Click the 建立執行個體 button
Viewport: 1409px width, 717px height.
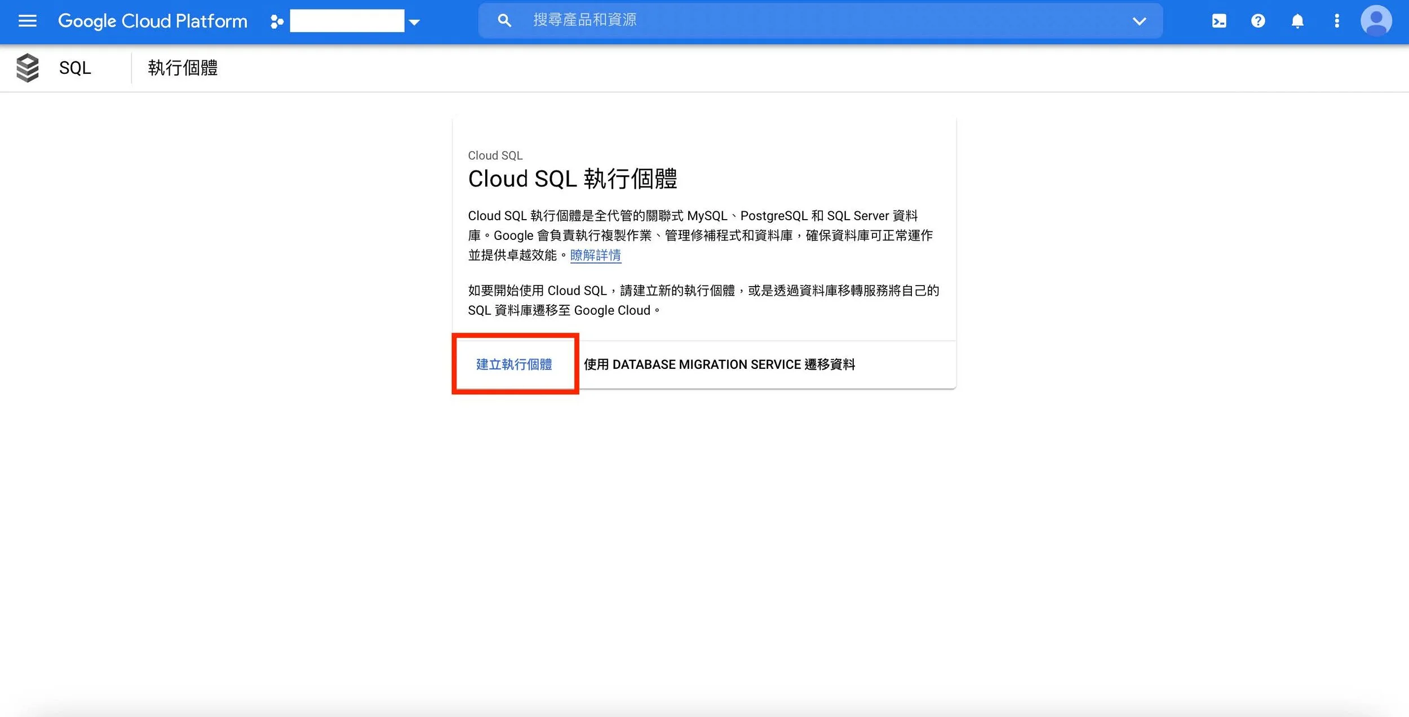514,364
